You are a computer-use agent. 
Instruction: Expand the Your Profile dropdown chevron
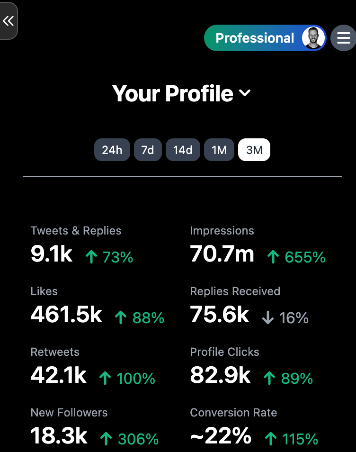tap(245, 93)
